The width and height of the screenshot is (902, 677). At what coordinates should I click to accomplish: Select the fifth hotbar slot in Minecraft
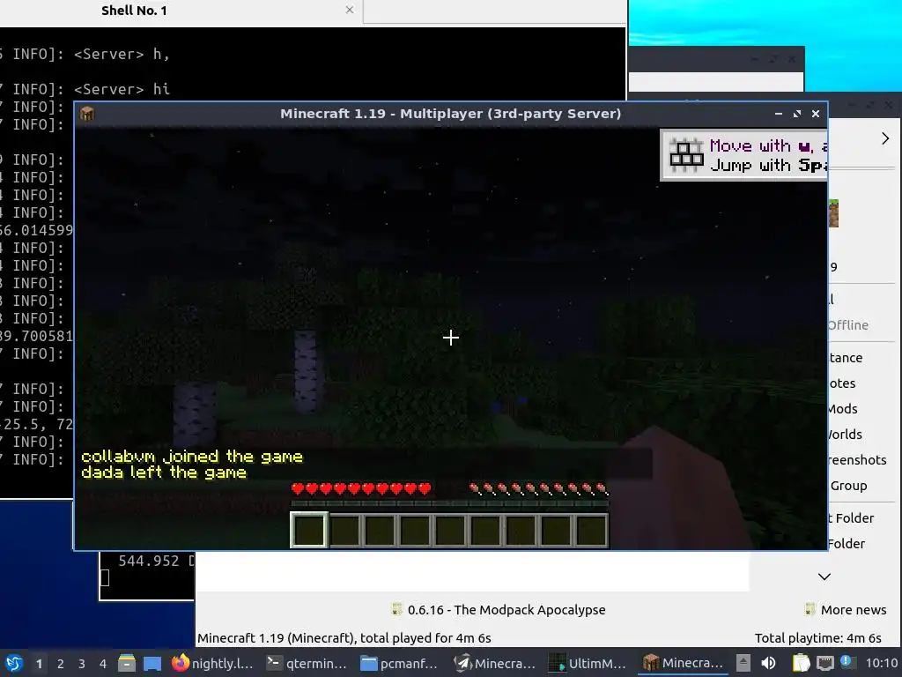pos(450,530)
